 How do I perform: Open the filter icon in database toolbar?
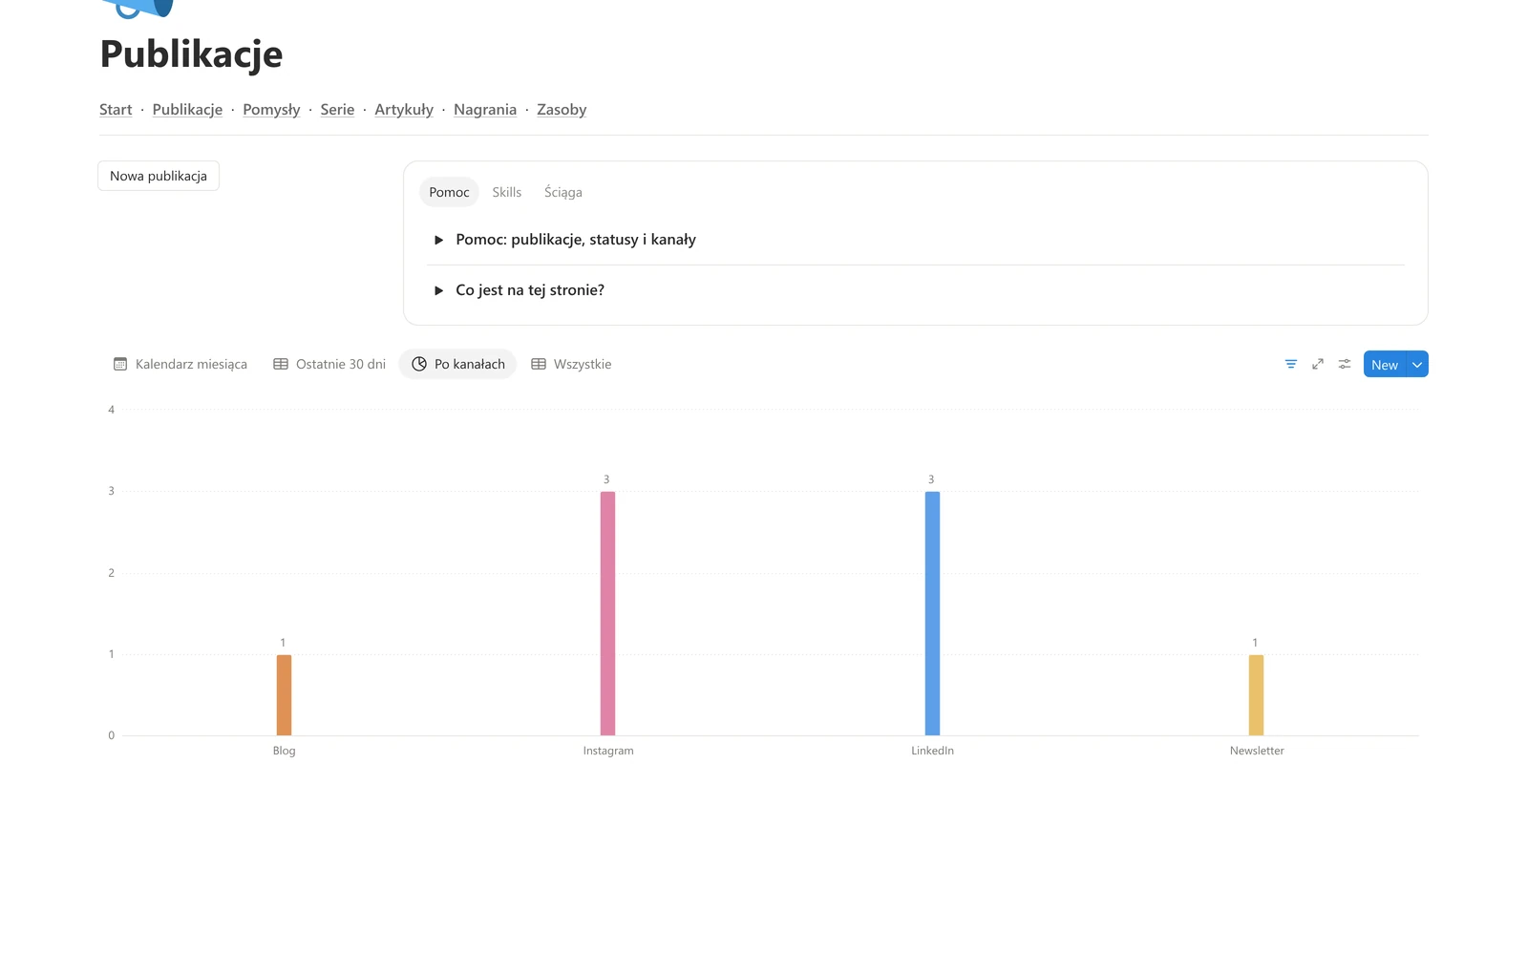[x=1291, y=364]
